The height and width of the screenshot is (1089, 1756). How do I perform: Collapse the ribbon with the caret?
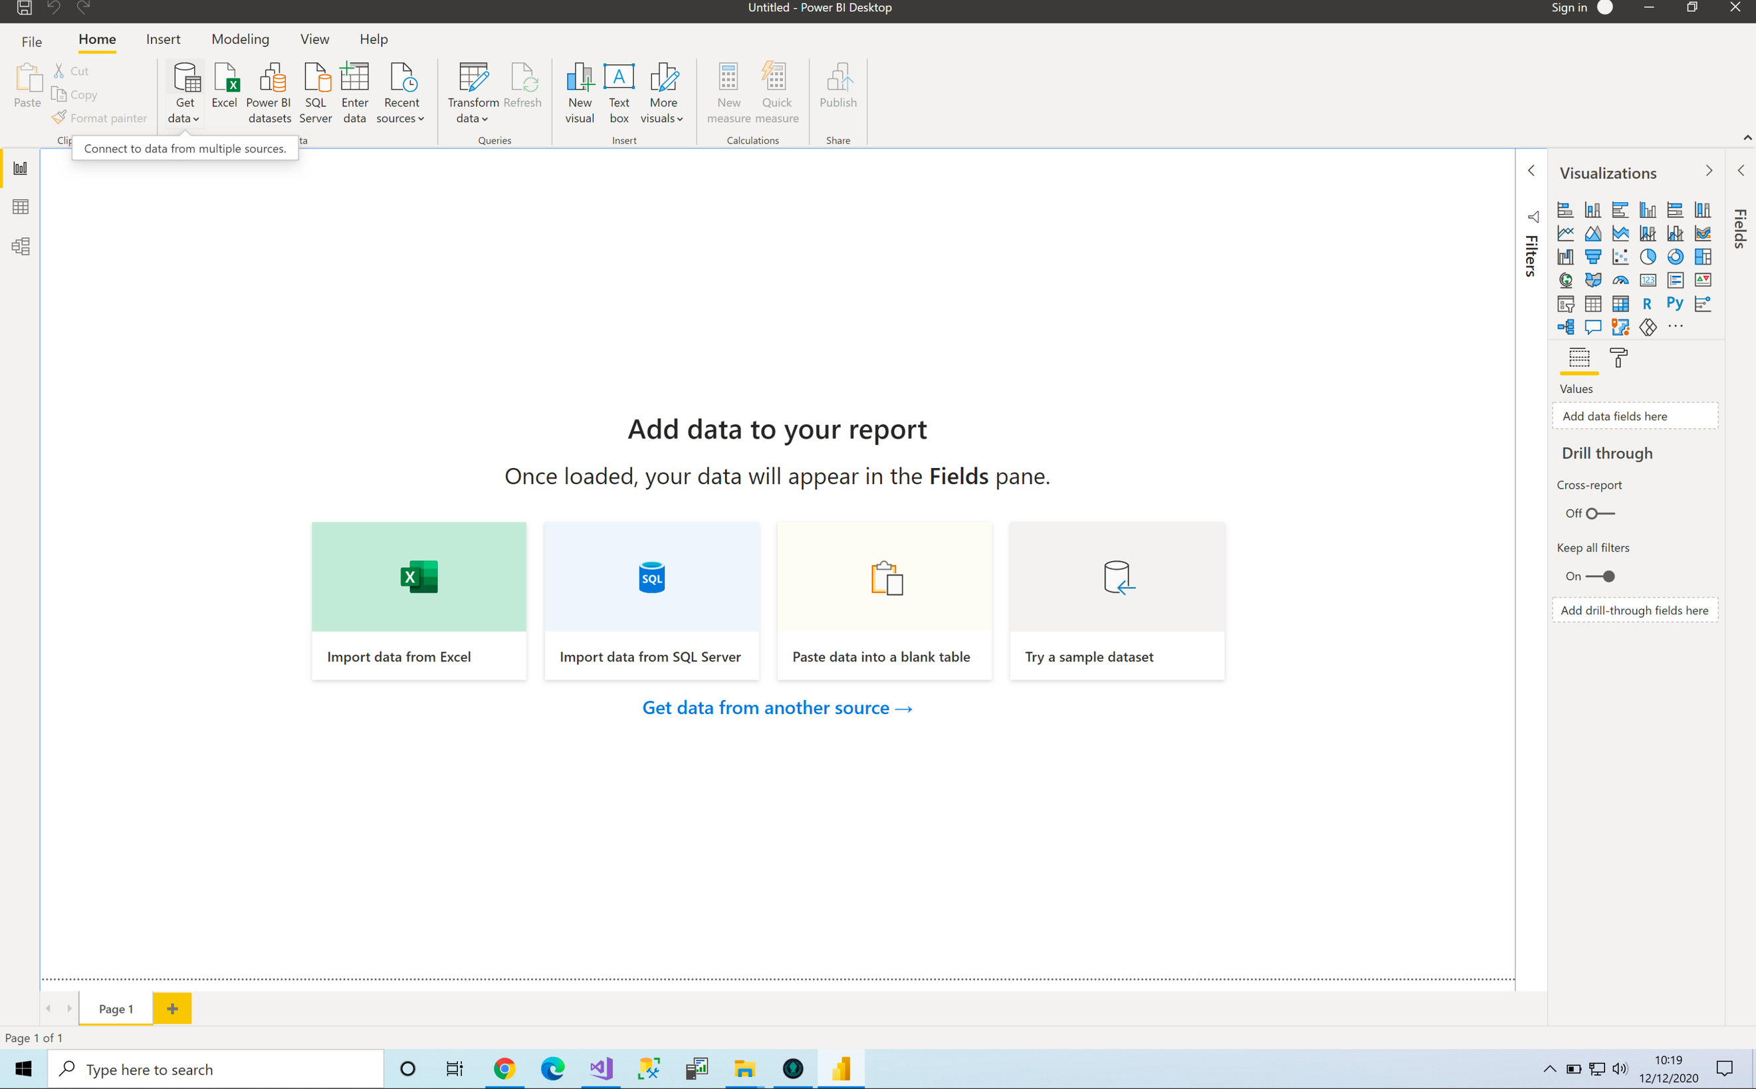click(x=1747, y=138)
